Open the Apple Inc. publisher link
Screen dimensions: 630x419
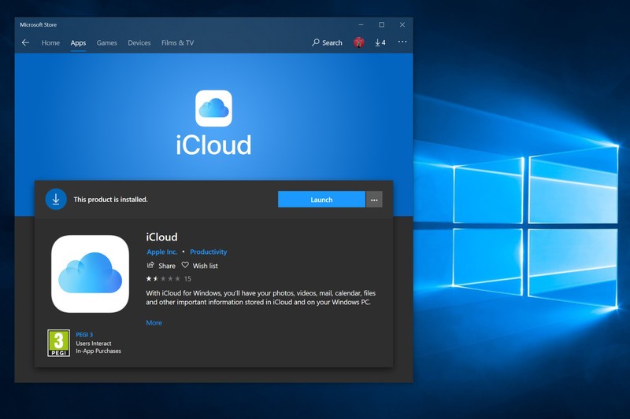[x=162, y=252]
